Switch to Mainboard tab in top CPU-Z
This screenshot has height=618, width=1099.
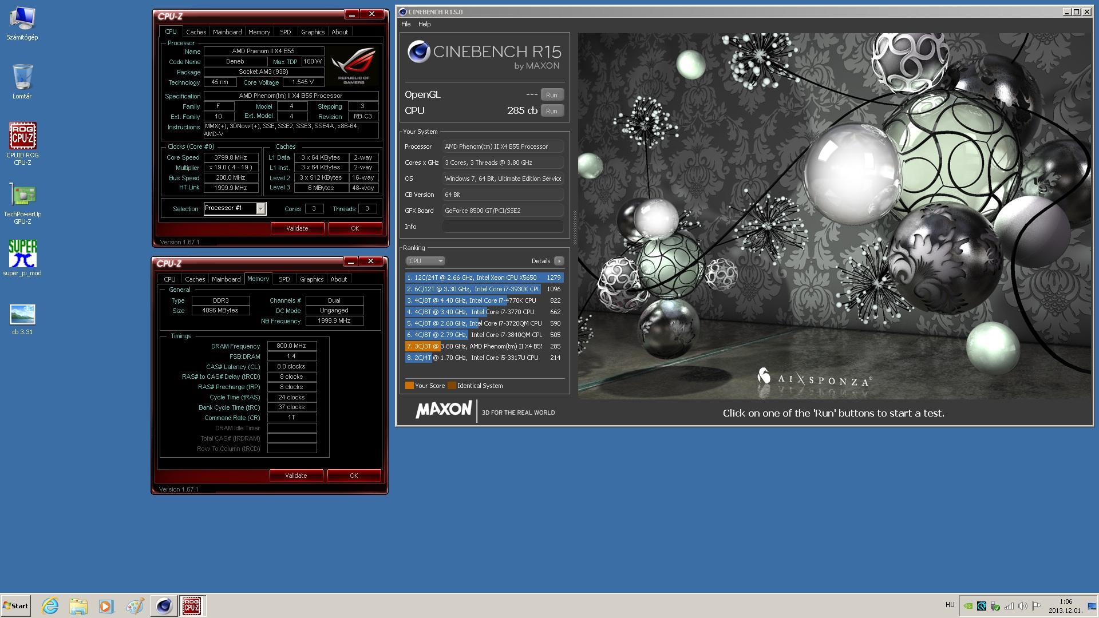point(227,32)
